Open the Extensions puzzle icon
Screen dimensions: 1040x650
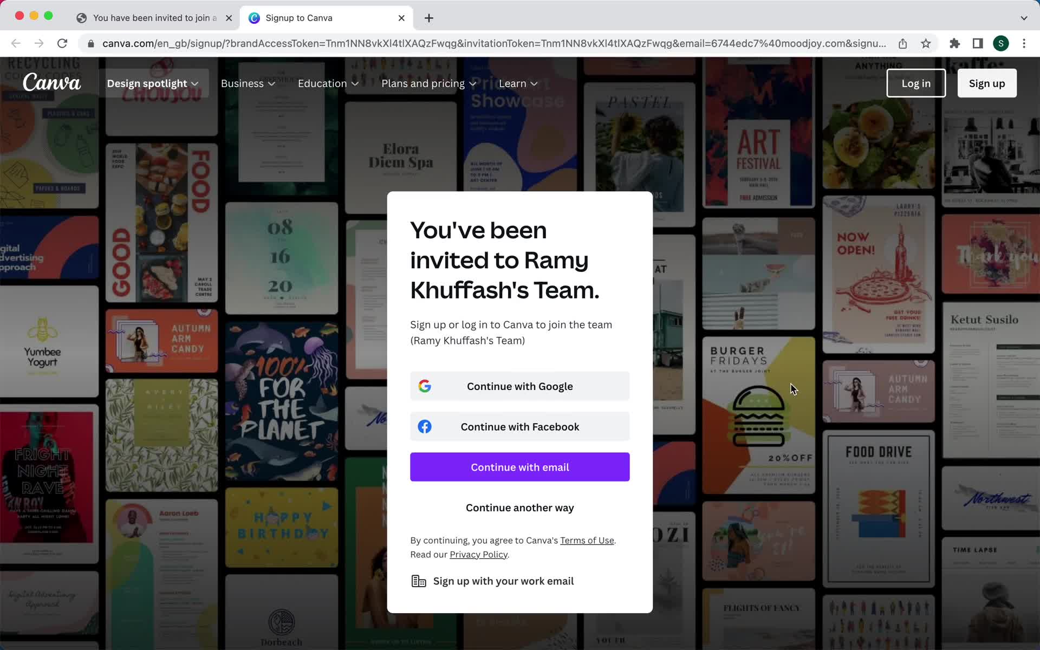[954, 43]
